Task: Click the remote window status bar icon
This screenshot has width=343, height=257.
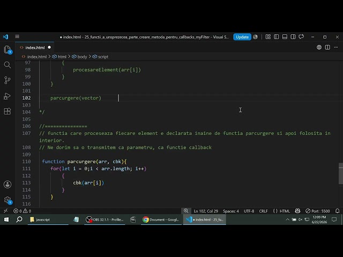Action: (6, 211)
